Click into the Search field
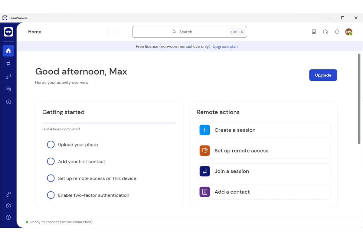The width and height of the screenshot is (363, 242). tap(190, 32)
